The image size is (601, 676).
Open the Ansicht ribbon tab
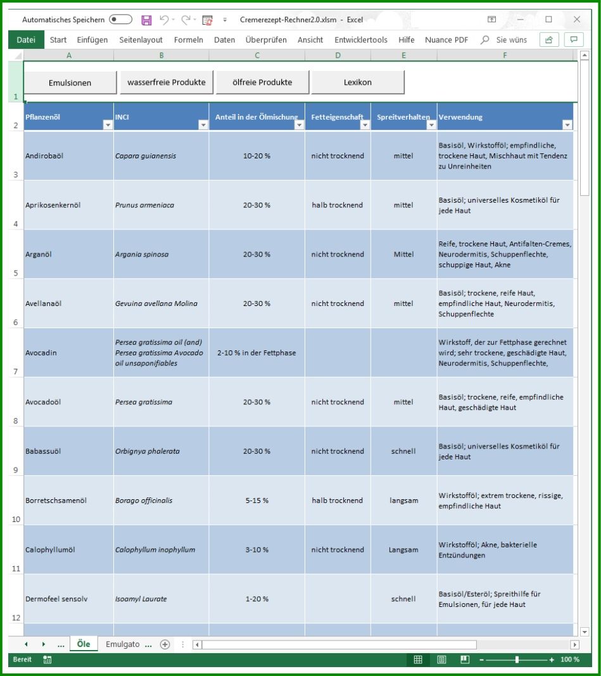coord(310,40)
